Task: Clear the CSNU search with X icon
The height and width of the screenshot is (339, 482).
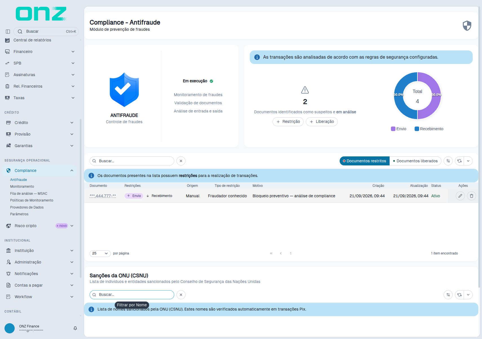Action: coord(181,295)
